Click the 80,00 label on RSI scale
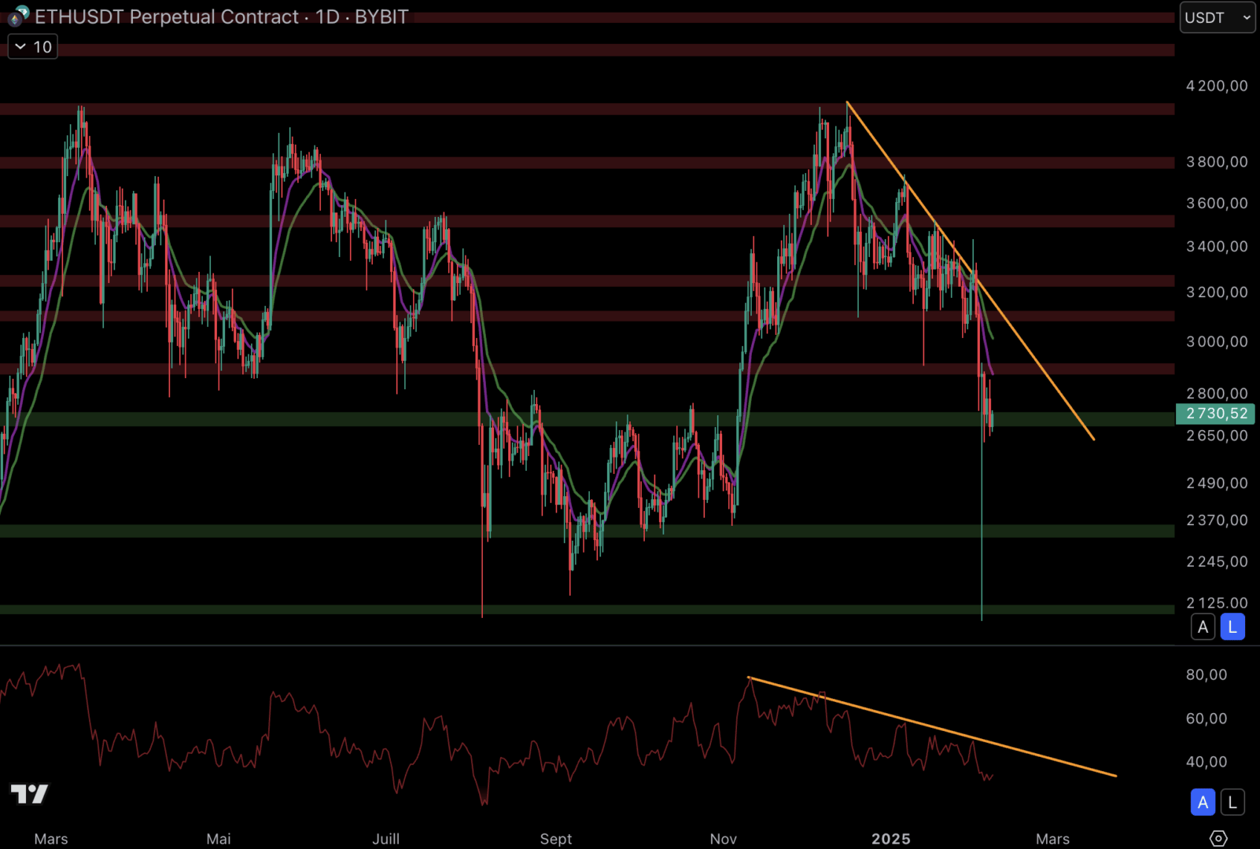Screen dimensions: 1260x849 [x=1206, y=674]
